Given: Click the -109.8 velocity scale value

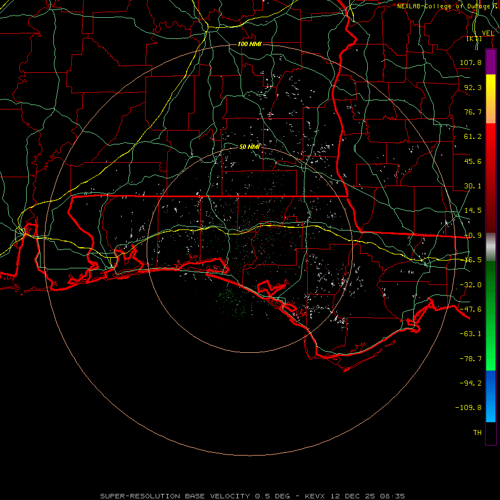Looking at the screenshot, I should 468,408.
